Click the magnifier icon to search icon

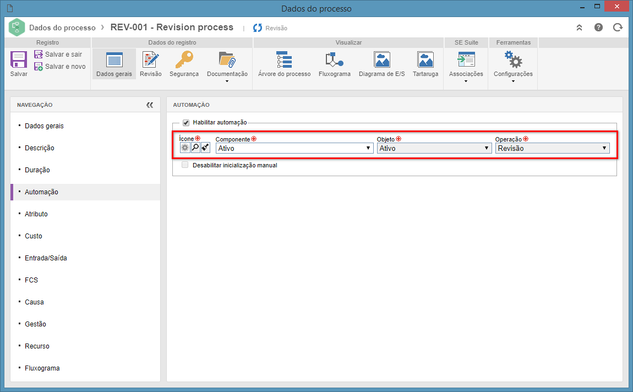pyautogui.click(x=195, y=148)
